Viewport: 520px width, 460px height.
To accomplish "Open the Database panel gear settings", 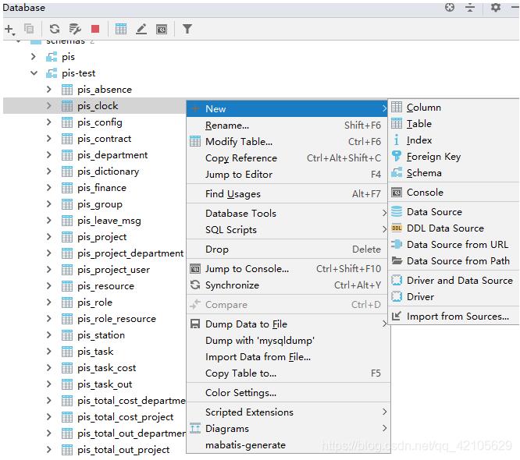I will click(x=496, y=8).
